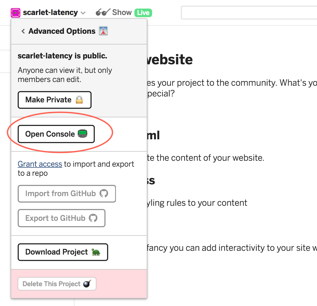
Task: Expand the scarlet-latency project name dropdown
Action: pos(83,13)
